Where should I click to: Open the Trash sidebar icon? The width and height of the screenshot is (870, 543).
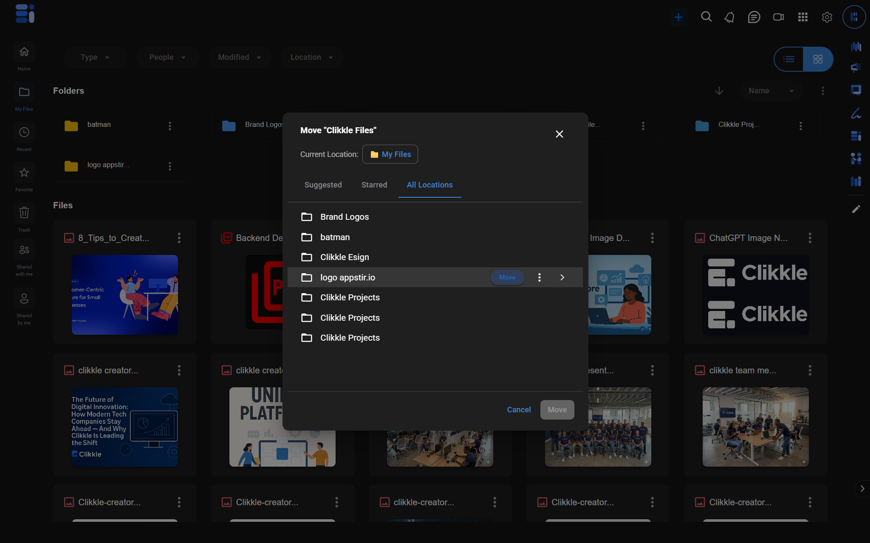[24, 213]
